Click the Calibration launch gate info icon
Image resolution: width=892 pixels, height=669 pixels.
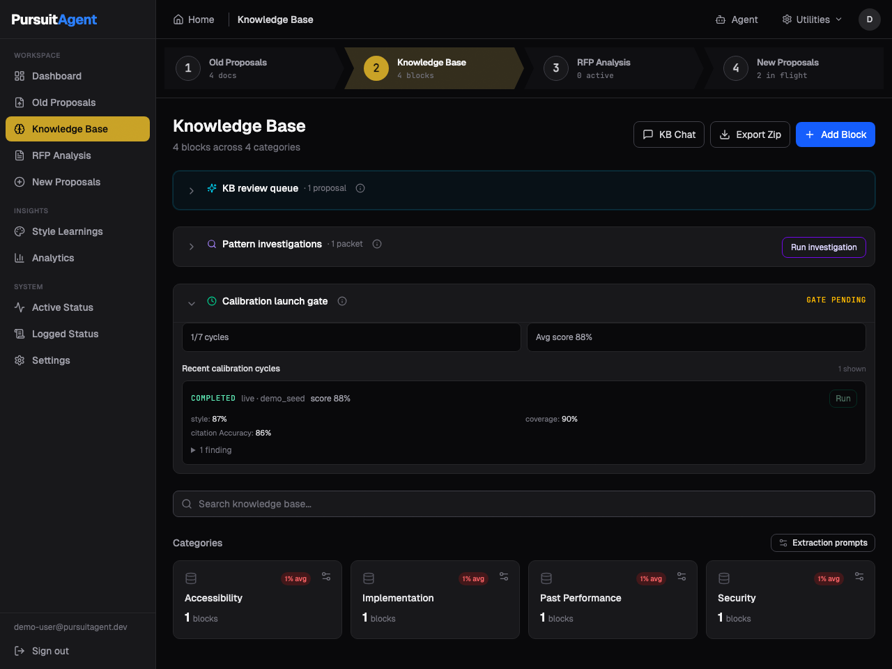point(342,301)
